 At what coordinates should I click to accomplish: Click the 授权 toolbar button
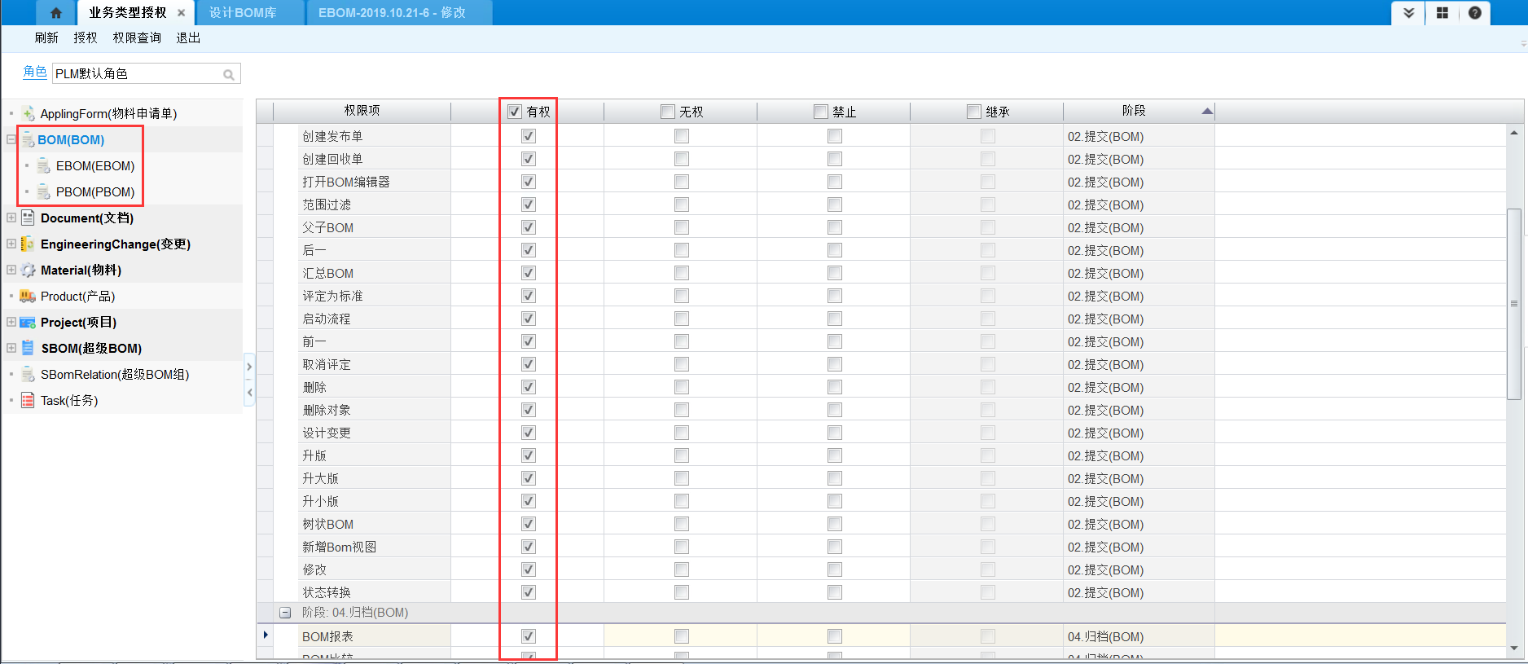point(85,38)
